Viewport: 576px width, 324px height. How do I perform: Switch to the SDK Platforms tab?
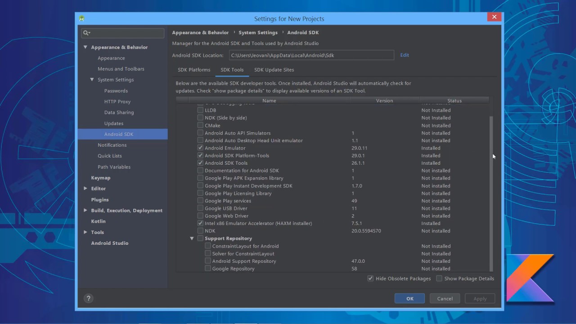coord(194,70)
